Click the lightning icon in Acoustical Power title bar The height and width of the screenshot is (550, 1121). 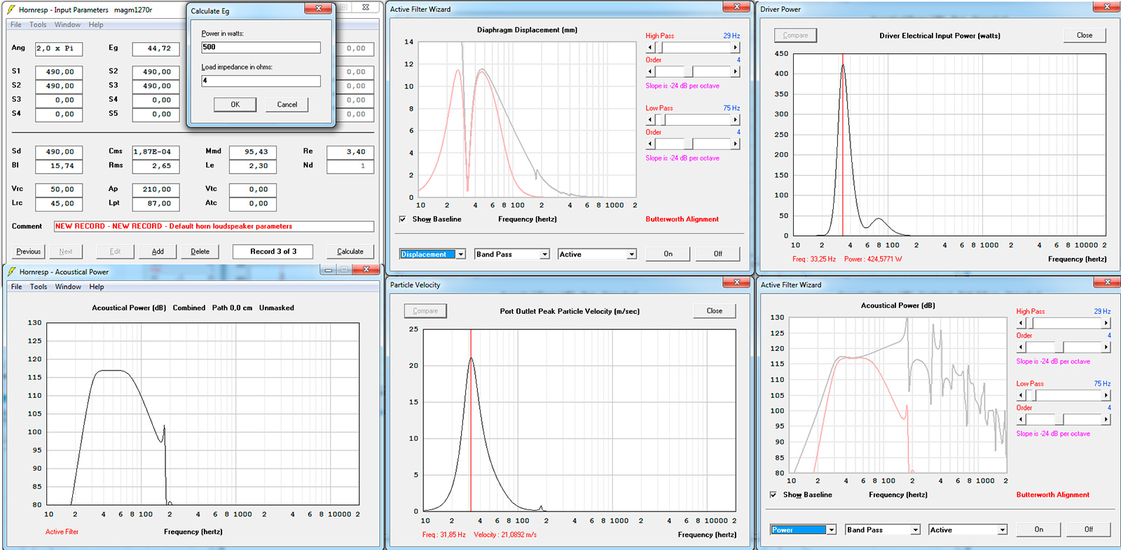click(11, 272)
